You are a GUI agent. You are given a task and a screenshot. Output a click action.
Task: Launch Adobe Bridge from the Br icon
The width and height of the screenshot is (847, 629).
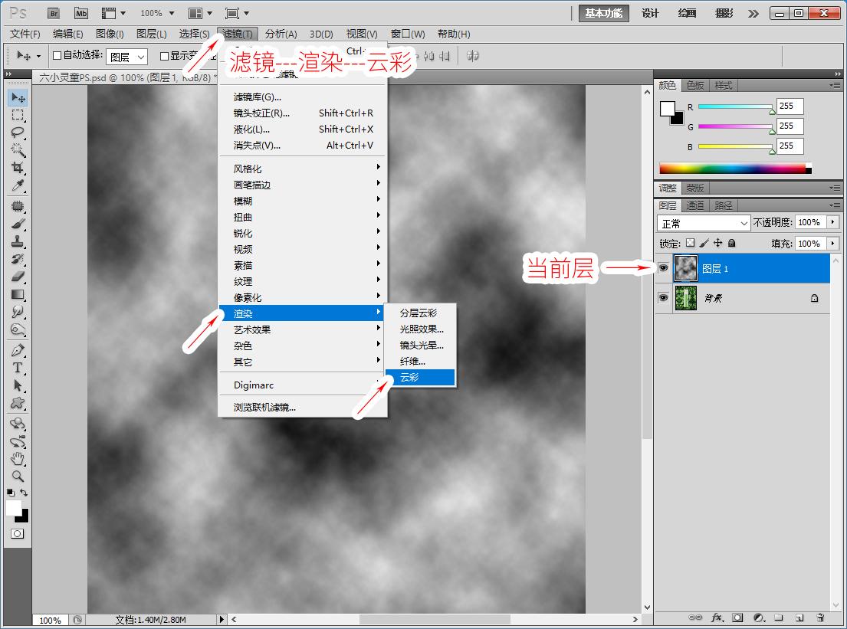pos(53,13)
